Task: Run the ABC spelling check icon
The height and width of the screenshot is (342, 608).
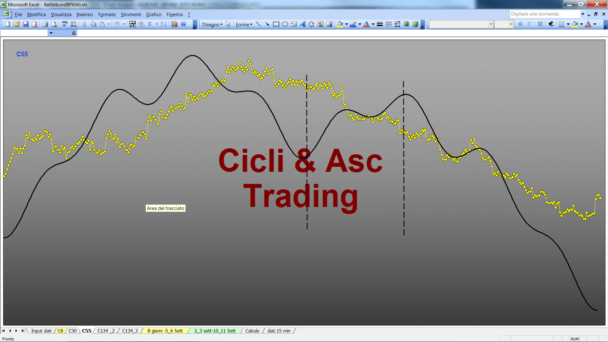Action: click(65, 24)
